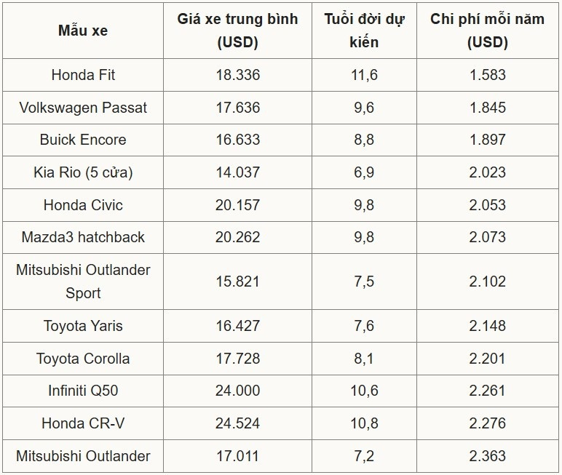Select the Honda Fit lifespan value 11,6
This screenshot has width=562, height=475.
click(363, 75)
